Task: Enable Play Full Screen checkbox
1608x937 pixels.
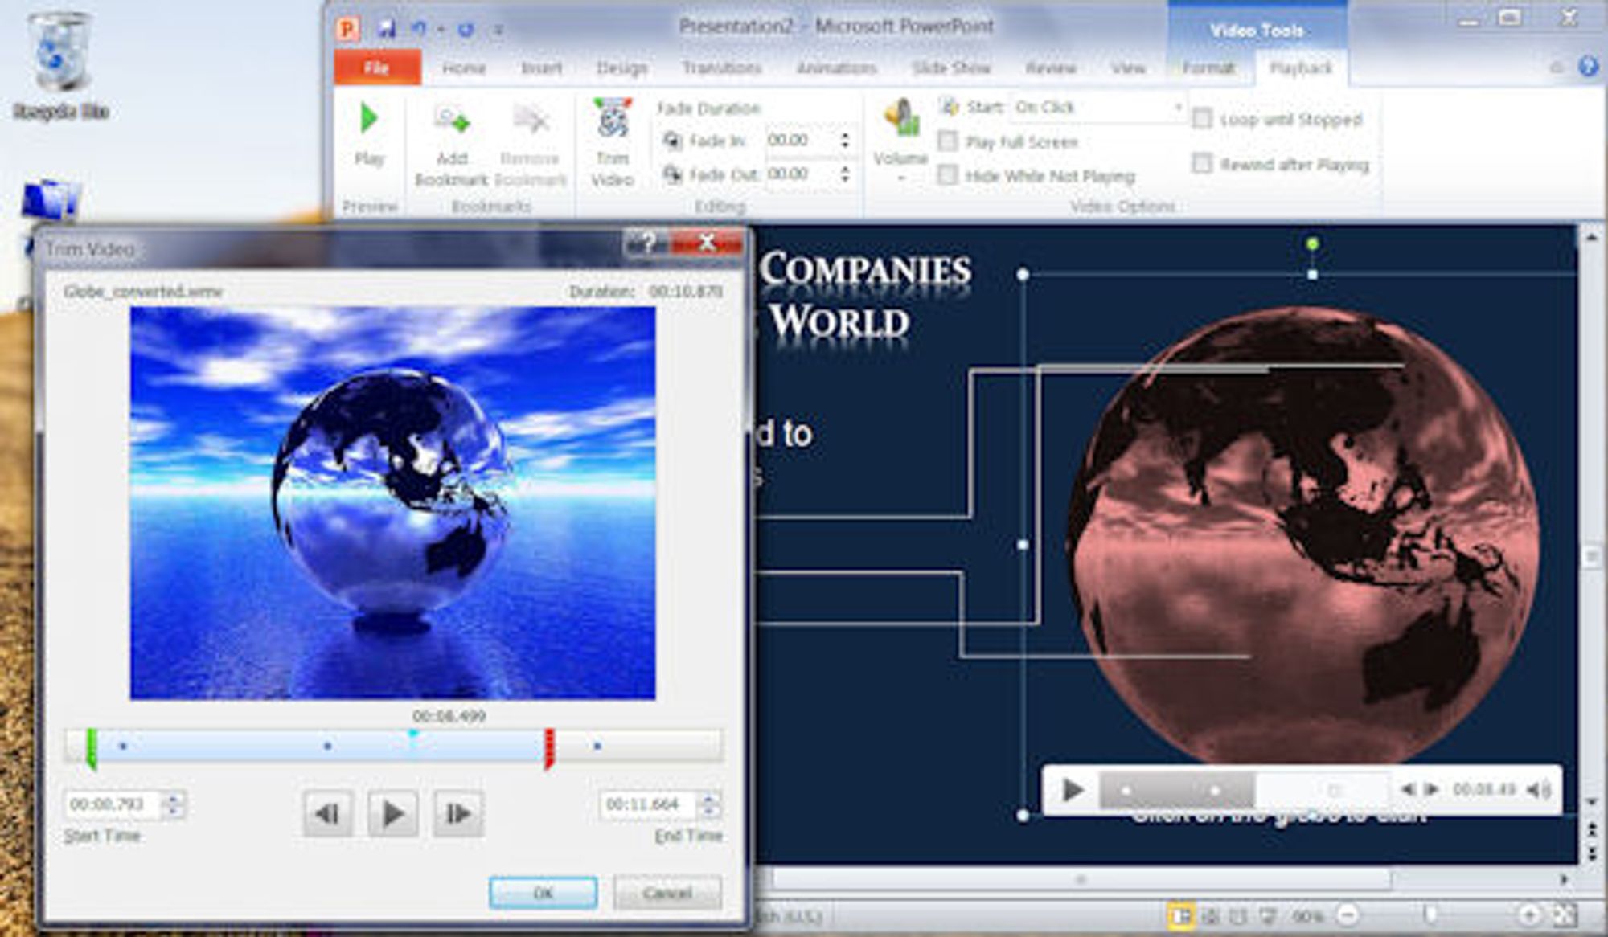Action: [x=948, y=141]
